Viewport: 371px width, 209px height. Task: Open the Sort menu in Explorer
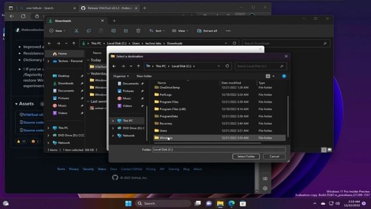157,31
